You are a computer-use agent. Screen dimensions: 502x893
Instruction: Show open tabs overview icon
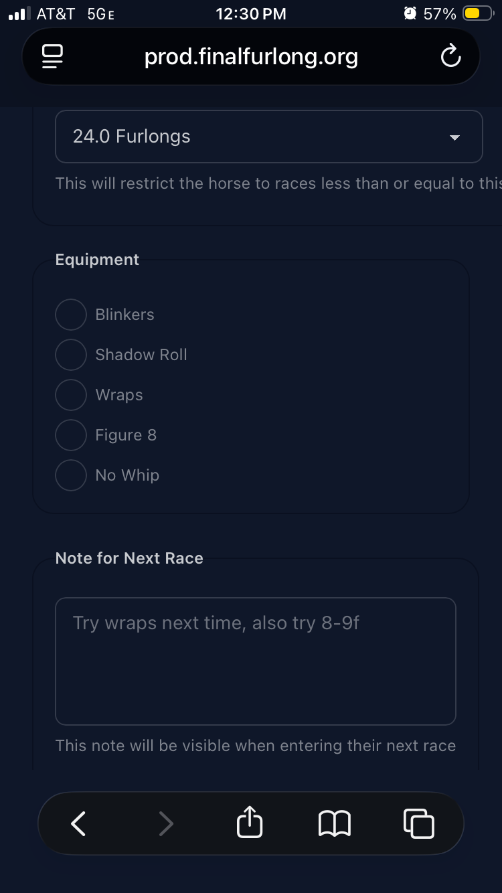pyautogui.click(x=419, y=823)
